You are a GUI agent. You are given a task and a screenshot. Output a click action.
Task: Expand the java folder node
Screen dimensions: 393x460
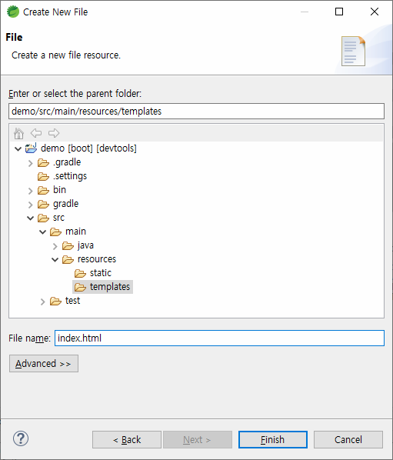coord(55,246)
